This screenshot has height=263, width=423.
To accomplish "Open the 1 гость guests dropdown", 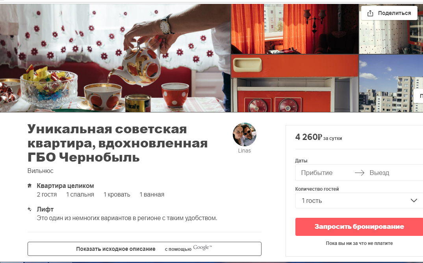I will [359, 200].
